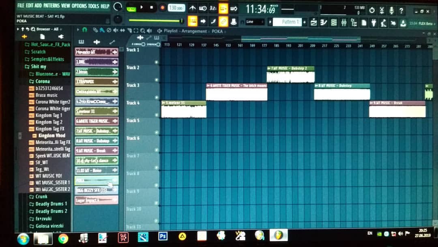Add a new pattern with plus button
The width and height of the screenshot is (438, 247).
305,22
